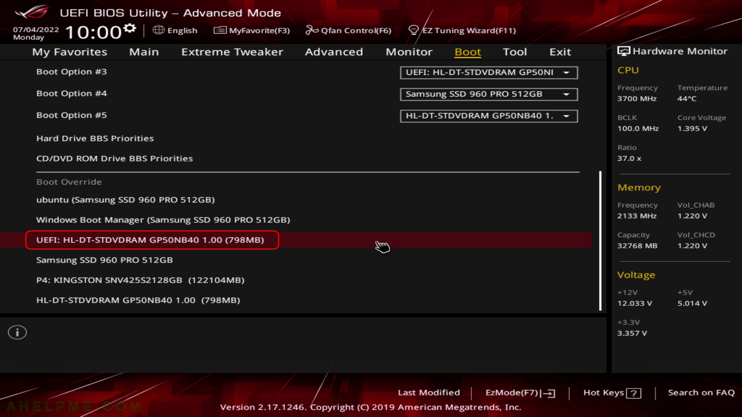Click the Language/Globe icon for English
742x417 pixels.
(159, 30)
